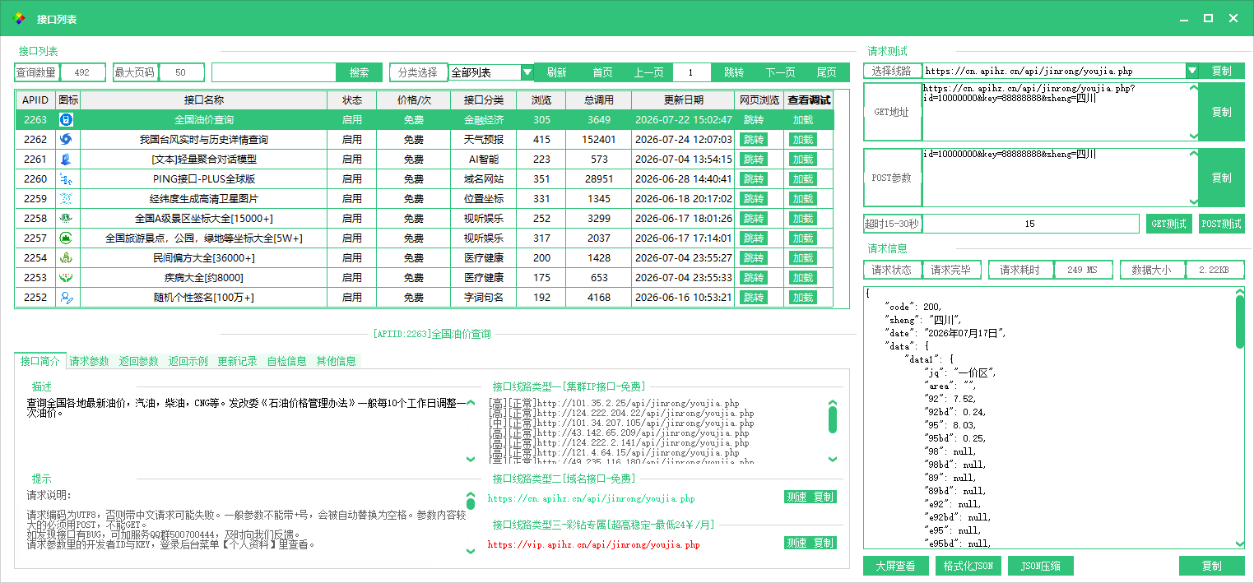The image size is (1254, 583).
Task: Click scroll-down chevron of 集群IP list
Action: click(x=832, y=459)
